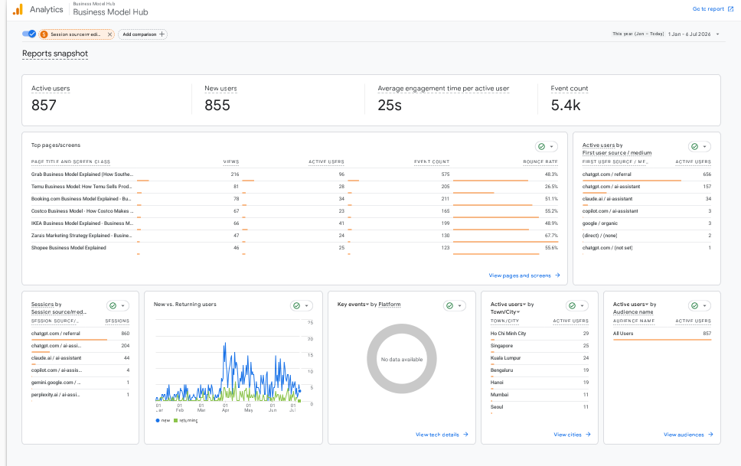Open the Grab Business Model Explained page row

[295, 174]
